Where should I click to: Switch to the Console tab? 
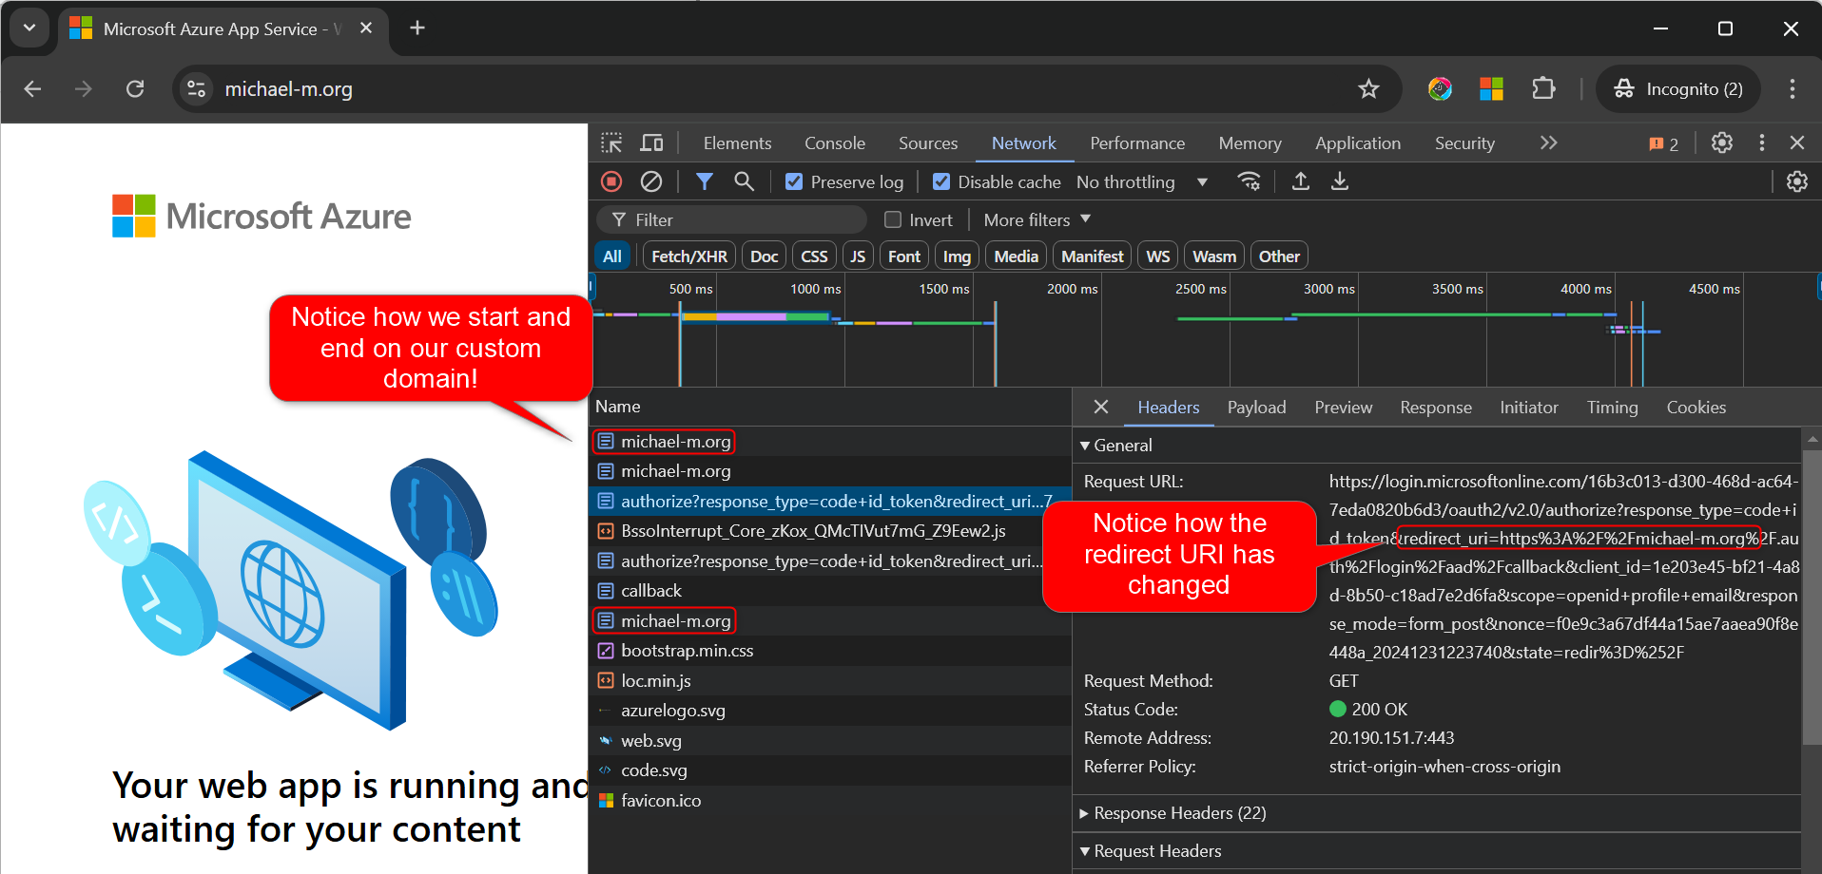point(834,142)
